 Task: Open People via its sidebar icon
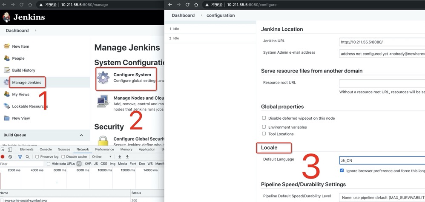tap(6, 58)
